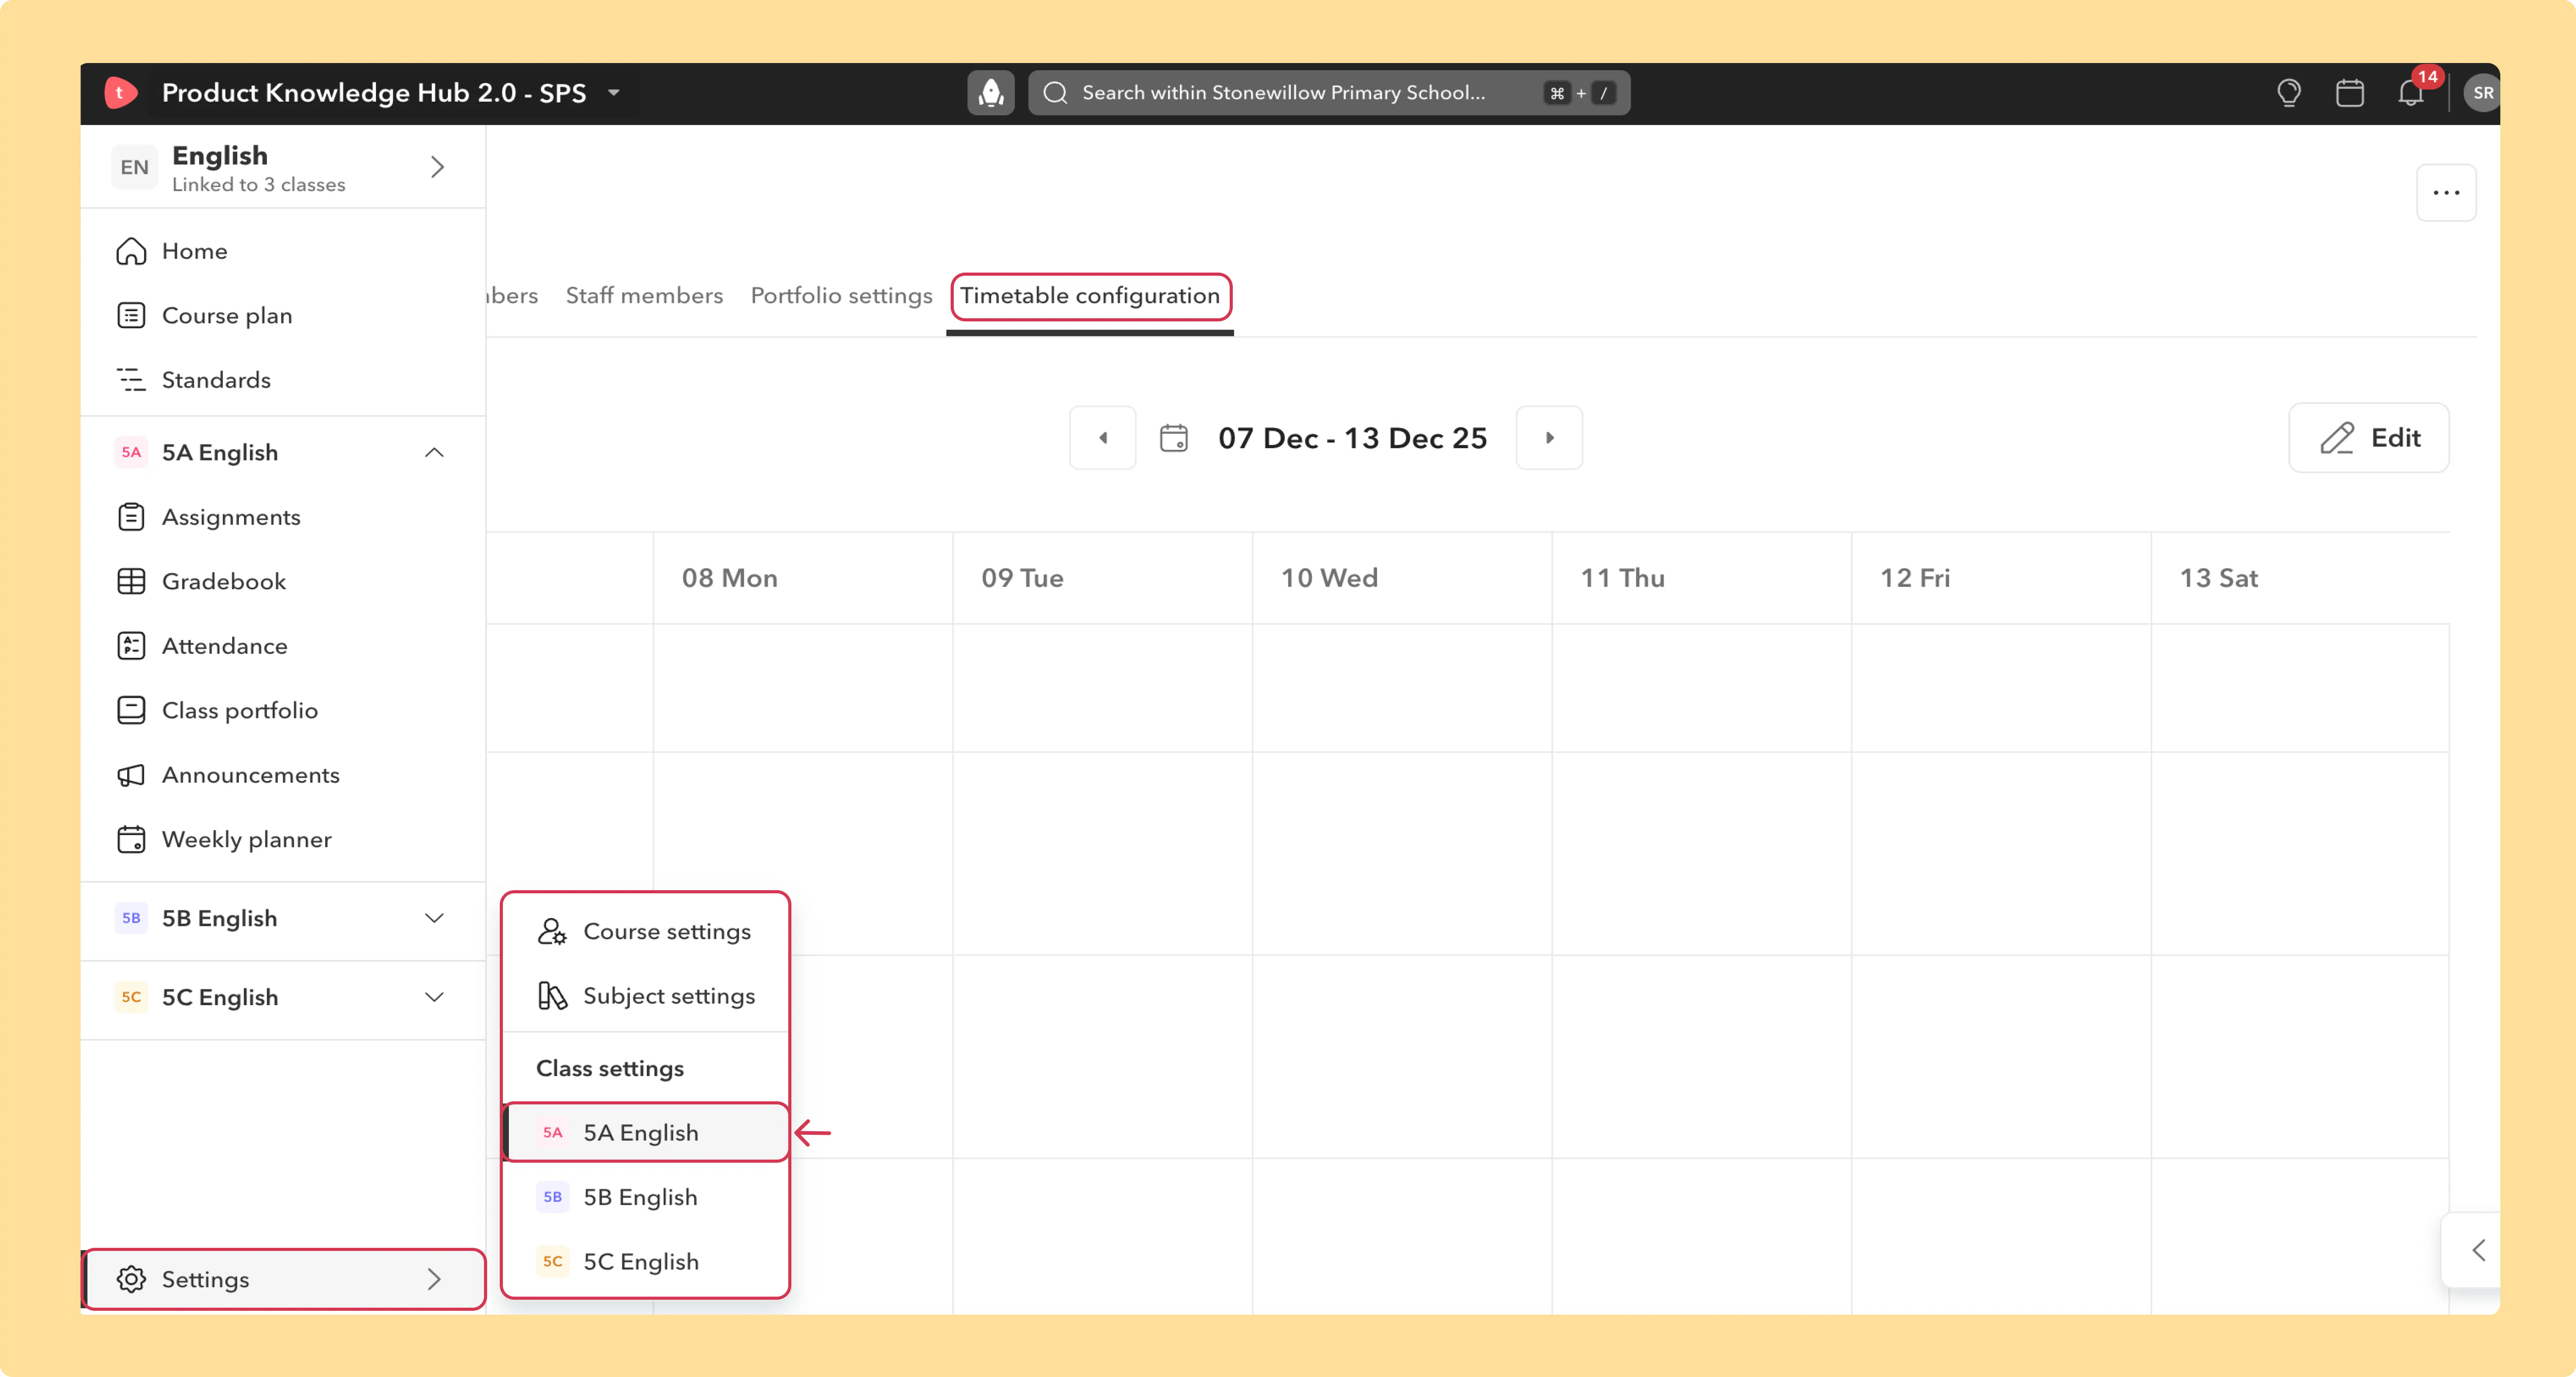Click the Gradebook grid icon
This screenshot has height=1377, width=2576.
tap(131, 582)
